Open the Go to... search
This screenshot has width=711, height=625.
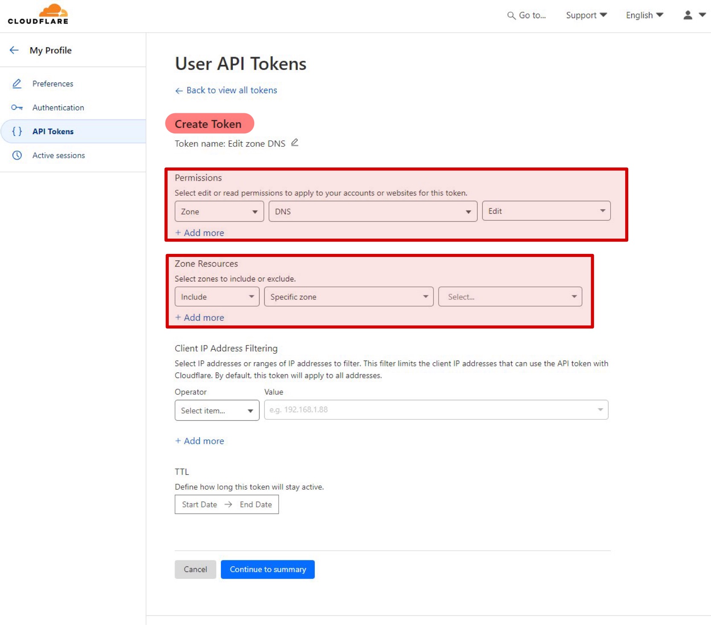point(526,15)
